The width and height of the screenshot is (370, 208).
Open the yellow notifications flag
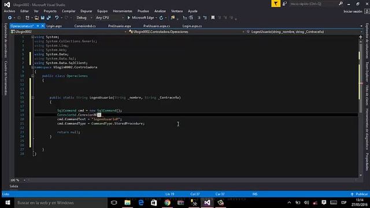[x=276, y=3]
